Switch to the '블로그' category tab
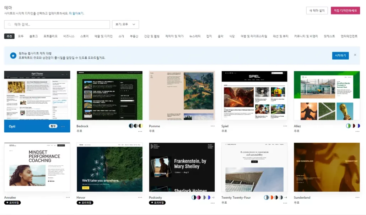This screenshot has width=366, height=215. point(33,36)
